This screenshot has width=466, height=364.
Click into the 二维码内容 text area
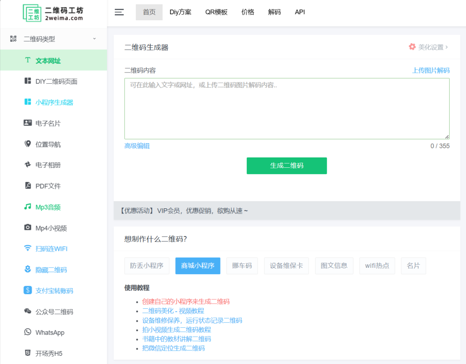point(287,109)
